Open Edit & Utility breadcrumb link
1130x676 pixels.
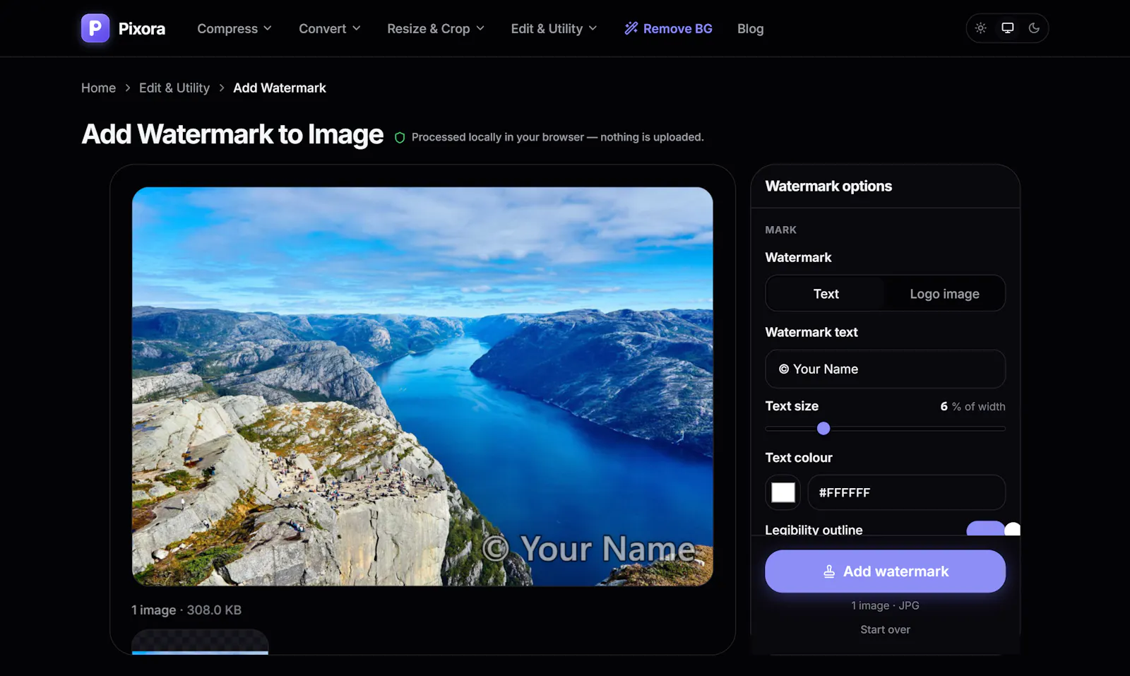coord(174,88)
